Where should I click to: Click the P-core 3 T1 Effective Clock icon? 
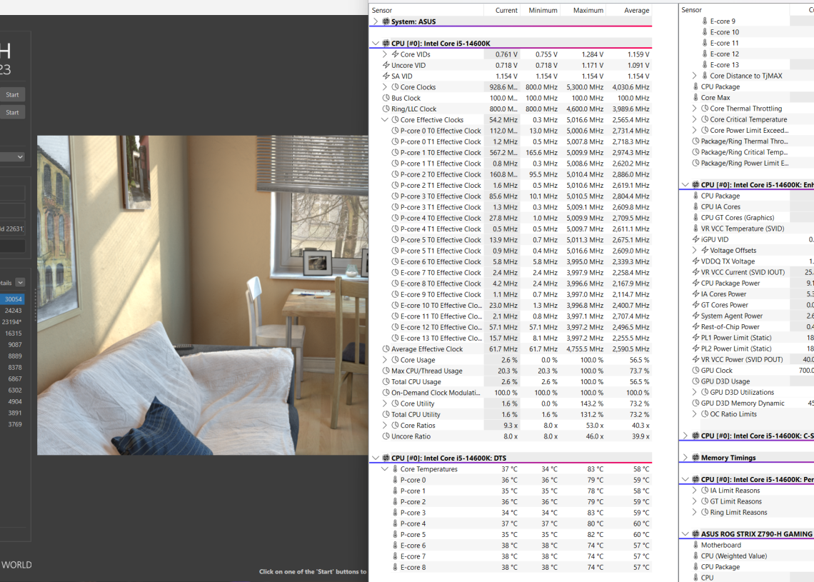click(395, 207)
